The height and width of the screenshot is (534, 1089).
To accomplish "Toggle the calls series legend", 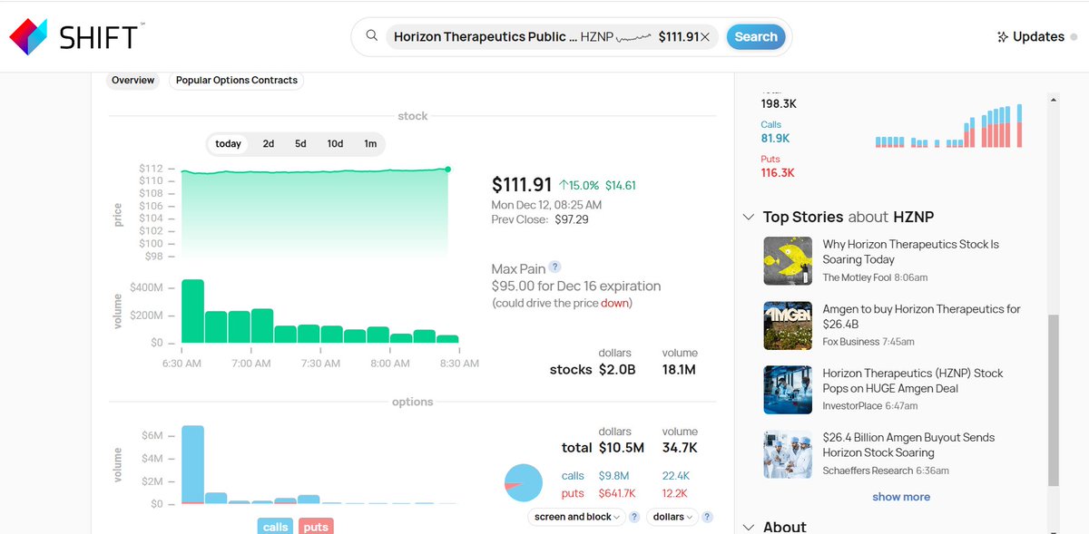I will tap(275, 527).
